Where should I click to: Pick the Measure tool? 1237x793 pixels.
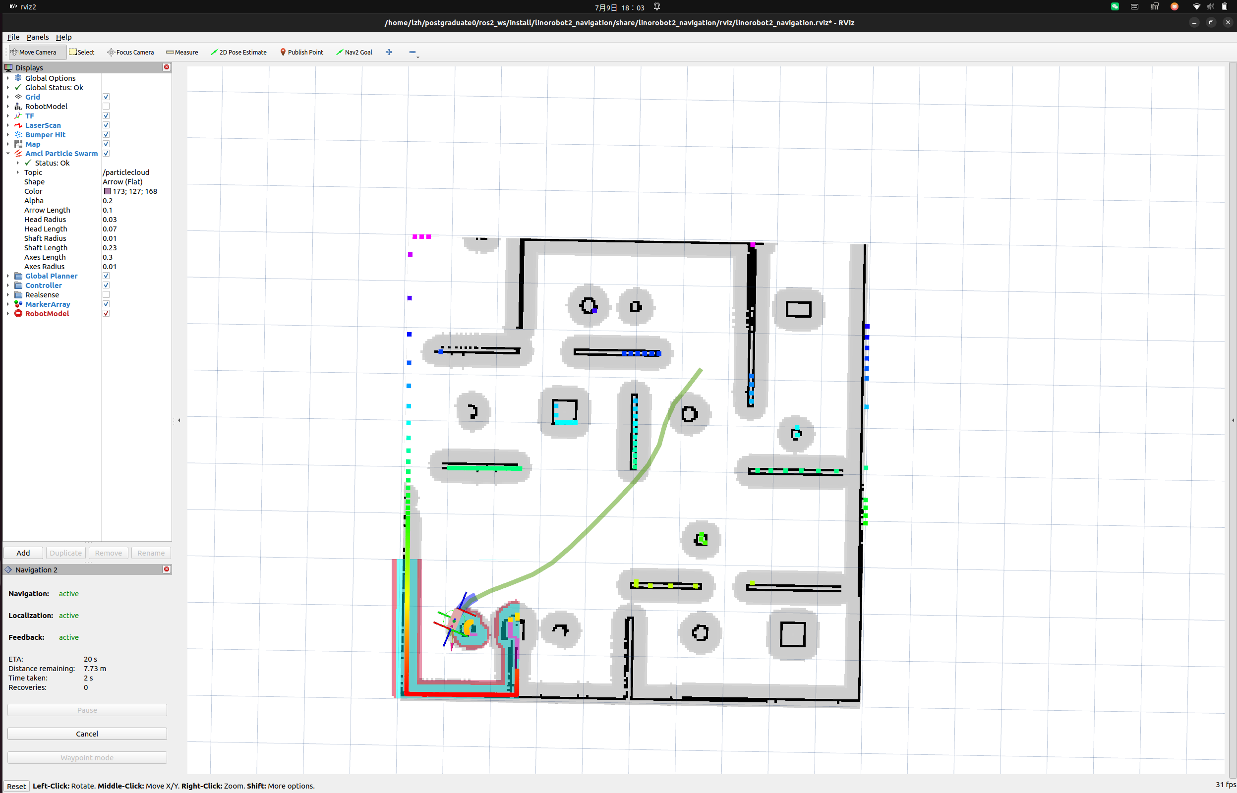pyautogui.click(x=182, y=52)
